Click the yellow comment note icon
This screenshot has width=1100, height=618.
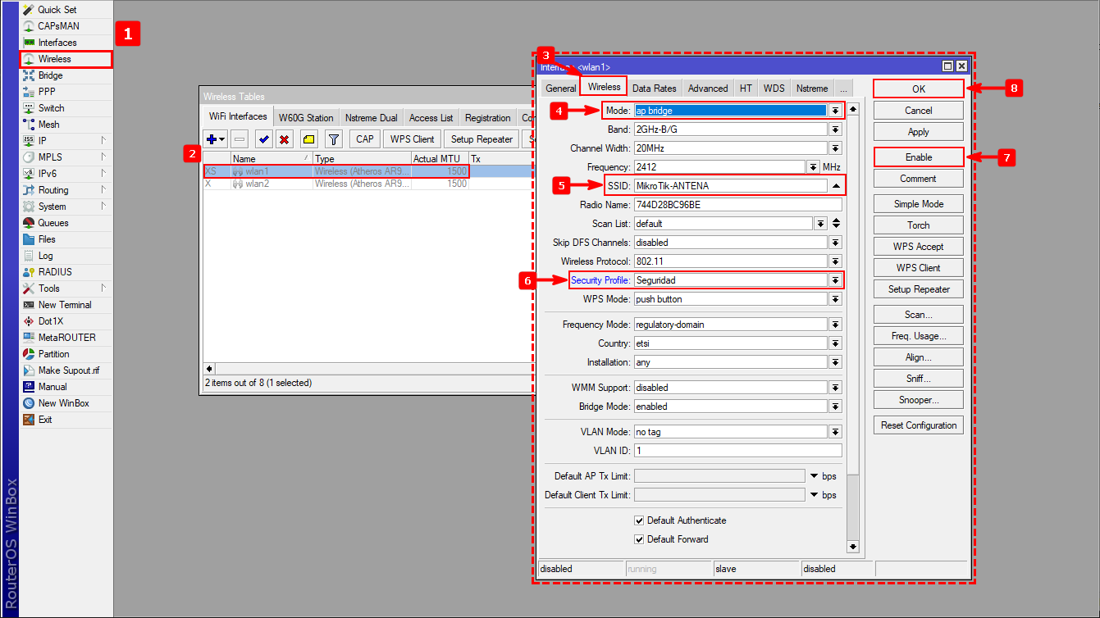[x=308, y=139]
